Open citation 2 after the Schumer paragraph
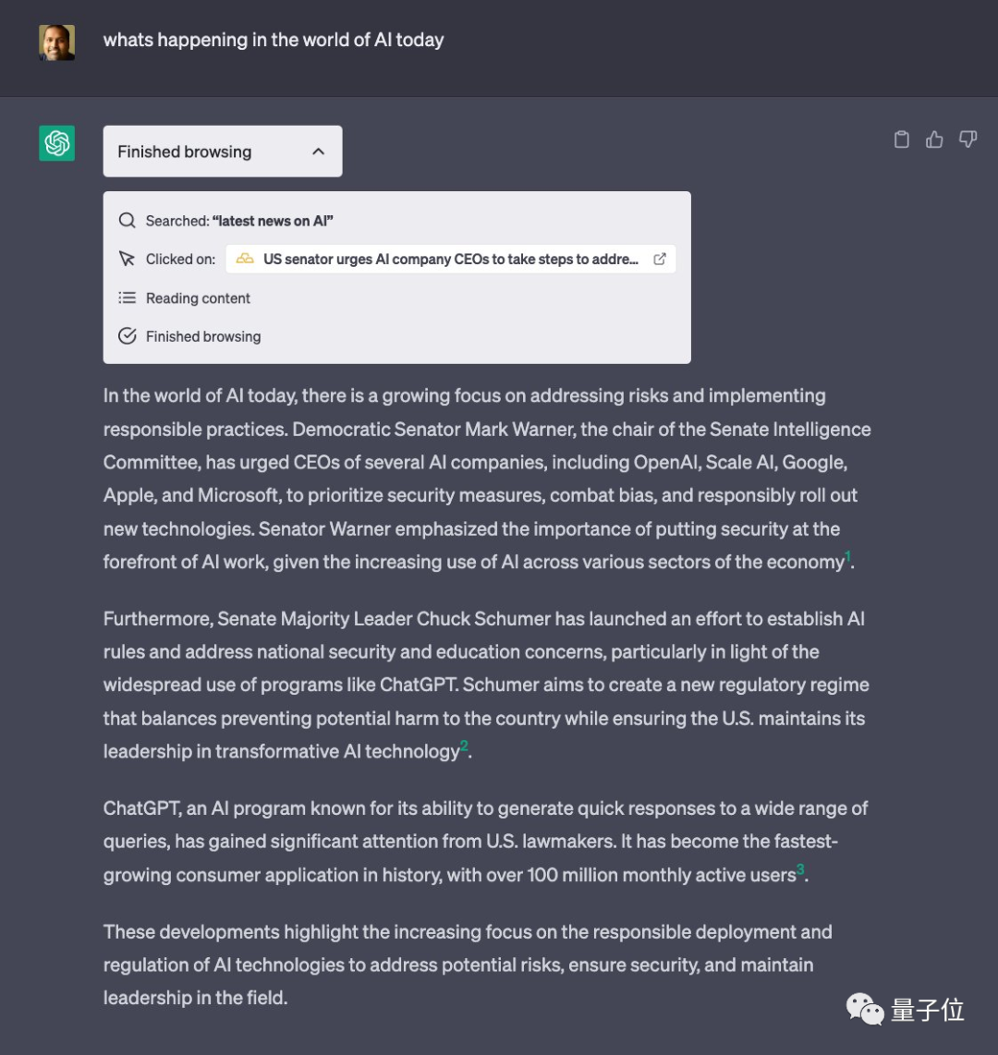 [464, 745]
